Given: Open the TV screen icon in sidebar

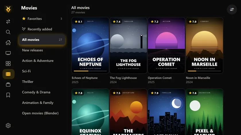Looking at the screenshot, I should coord(8,53).
